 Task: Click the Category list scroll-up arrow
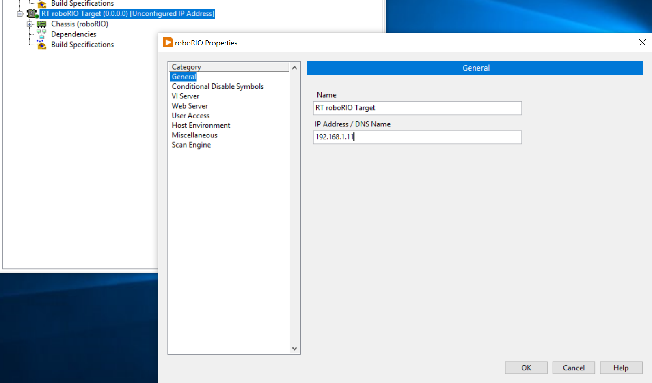pyautogui.click(x=294, y=67)
